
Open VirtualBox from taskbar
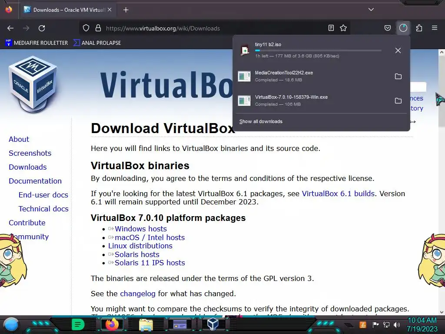pyautogui.click(x=213, y=324)
